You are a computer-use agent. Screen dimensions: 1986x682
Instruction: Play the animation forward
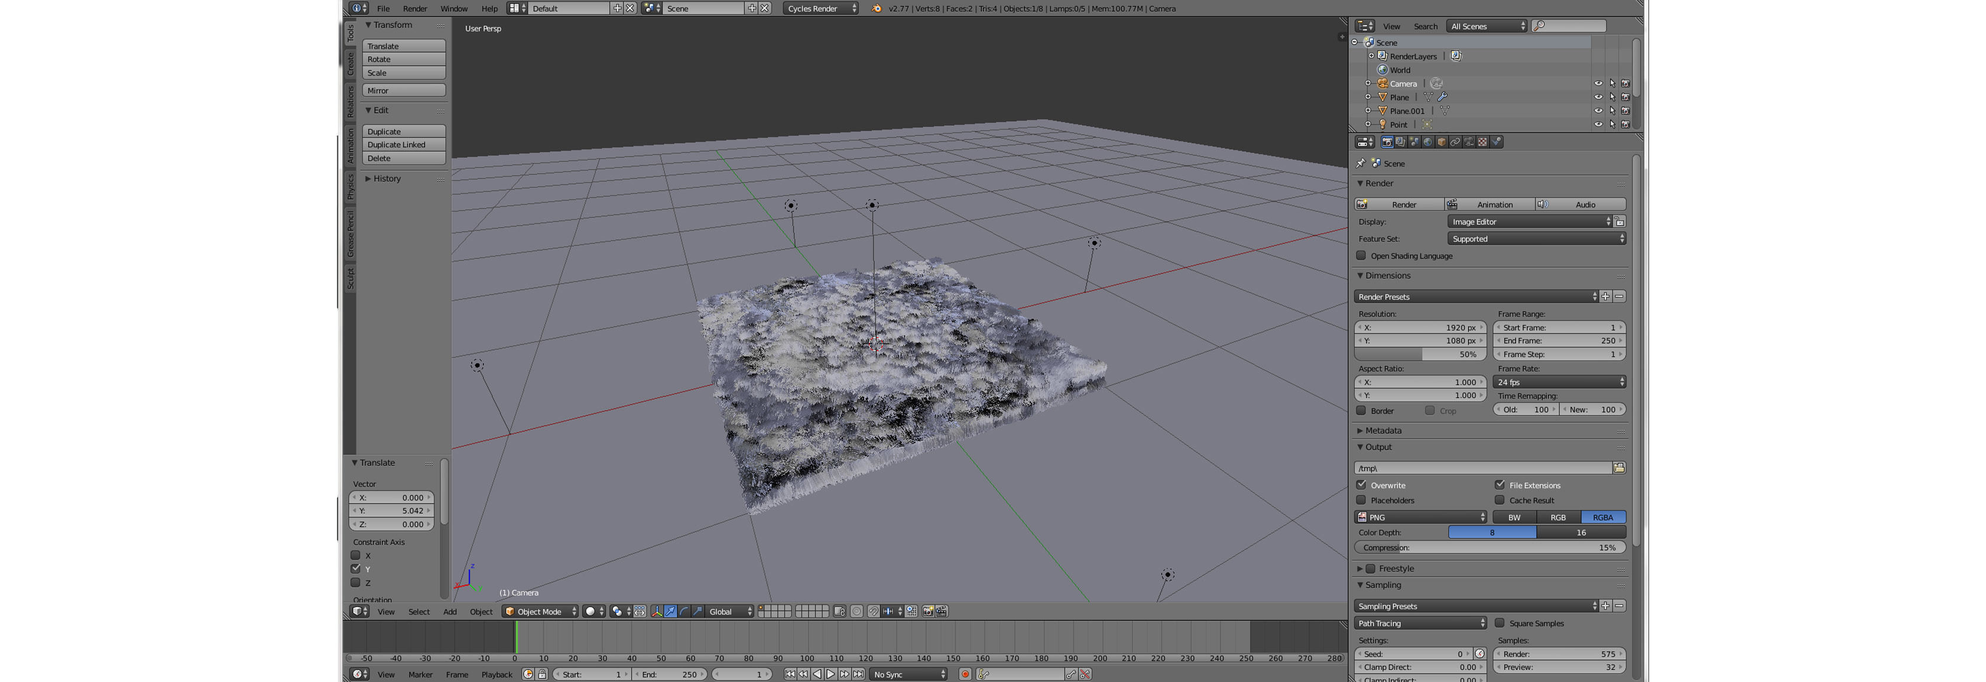click(x=830, y=674)
